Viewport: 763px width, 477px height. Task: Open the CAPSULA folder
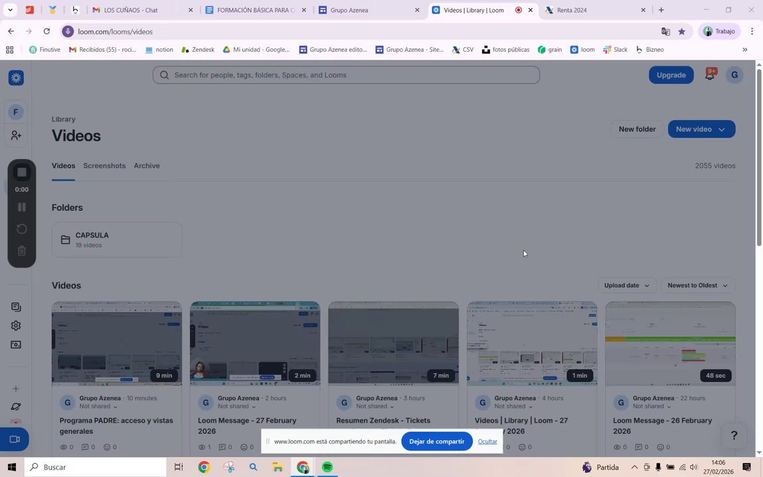117,239
